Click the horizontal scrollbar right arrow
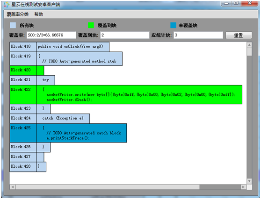Viewport: 261px width, 199px height. (x=243, y=187)
